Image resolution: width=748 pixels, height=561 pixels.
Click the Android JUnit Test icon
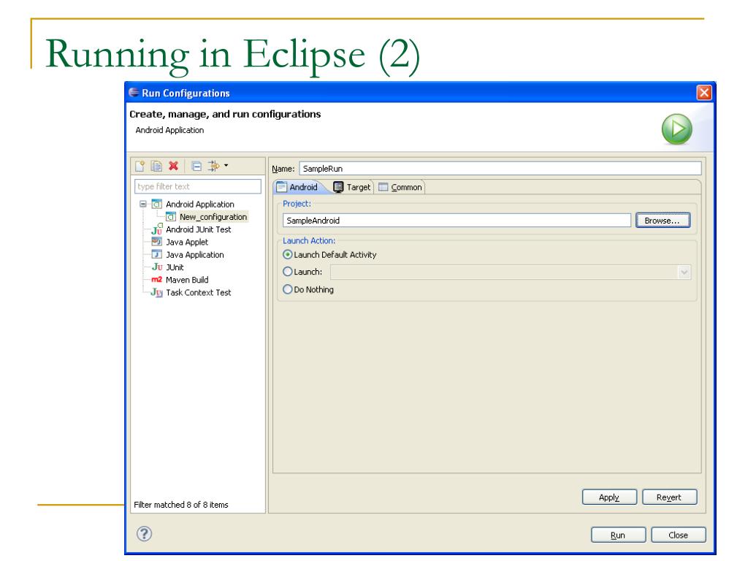coord(157,229)
